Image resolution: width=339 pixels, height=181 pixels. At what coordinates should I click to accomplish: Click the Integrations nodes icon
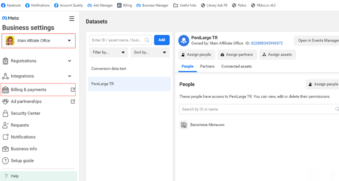tap(5, 76)
